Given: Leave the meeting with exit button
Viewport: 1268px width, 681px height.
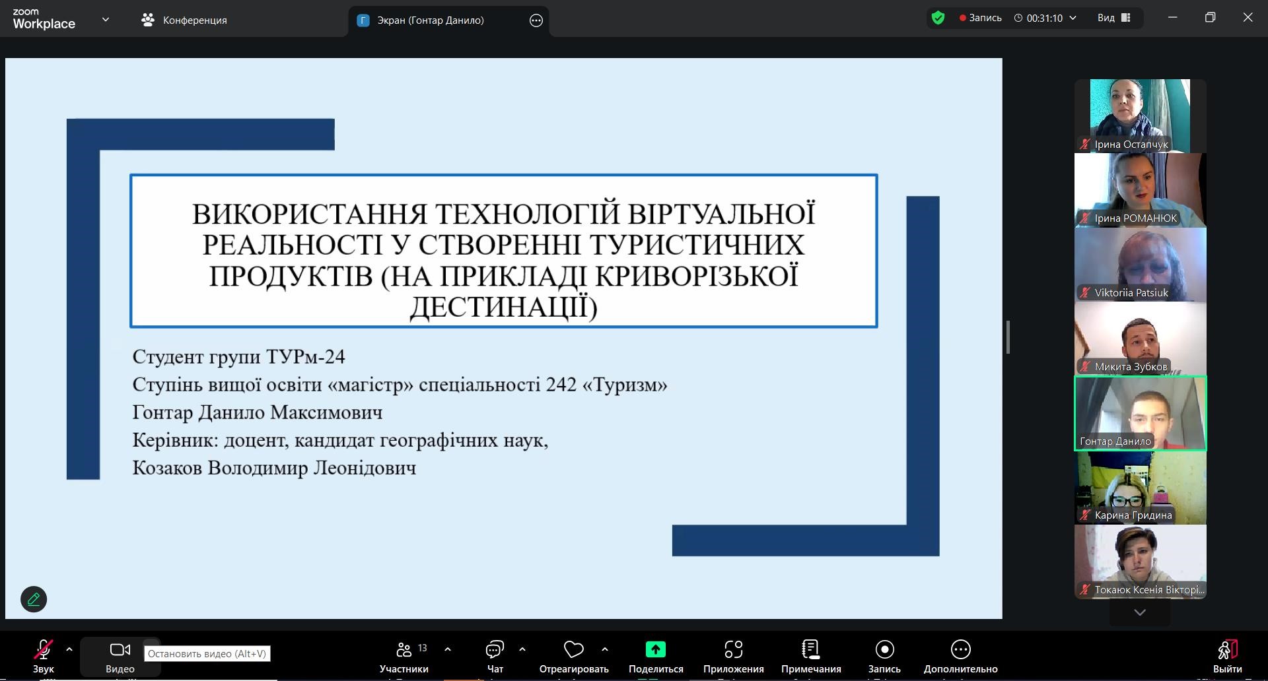Looking at the screenshot, I should (1227, 650).
